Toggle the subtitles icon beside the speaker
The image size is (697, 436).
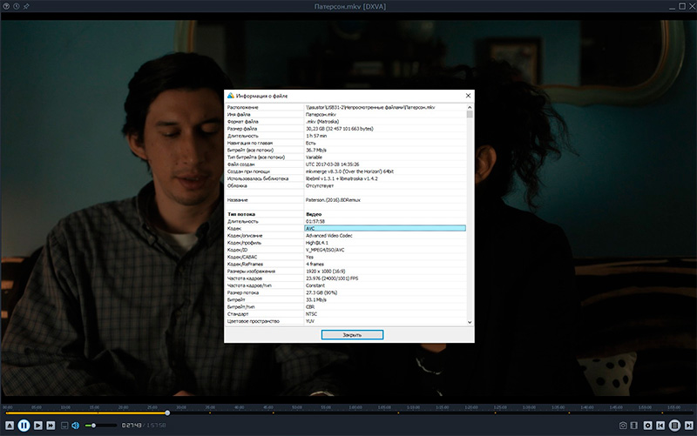64,425
